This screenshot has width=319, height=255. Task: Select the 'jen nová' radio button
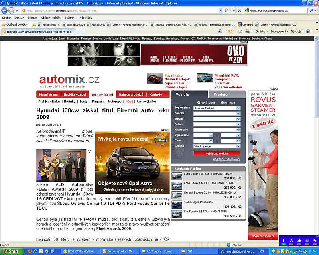point(223,103)
